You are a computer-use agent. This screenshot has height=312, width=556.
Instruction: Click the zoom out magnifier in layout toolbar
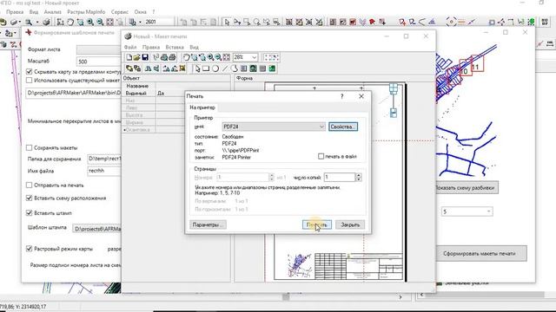tap(218, 57)
